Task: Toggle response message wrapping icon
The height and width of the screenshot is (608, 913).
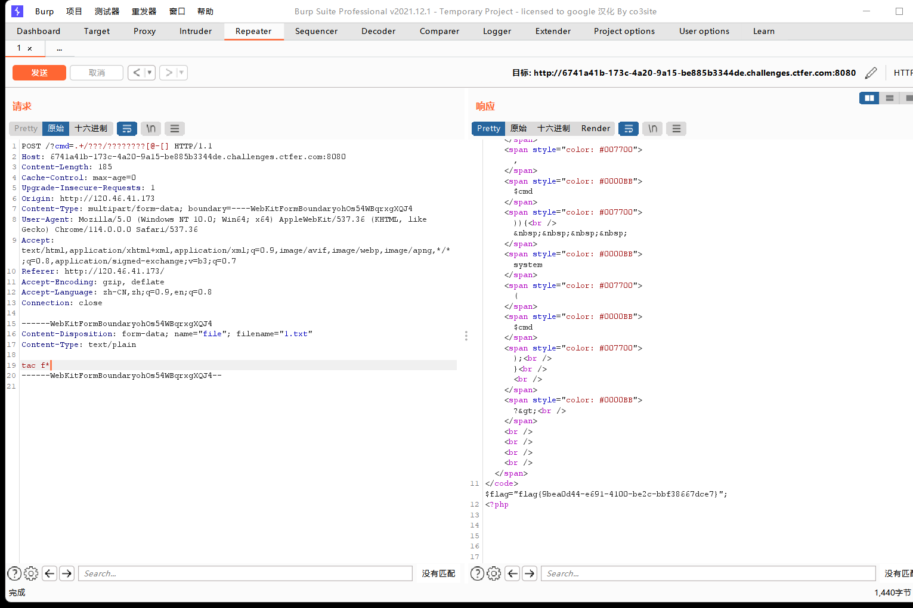Action: click(x=629, y=128)
